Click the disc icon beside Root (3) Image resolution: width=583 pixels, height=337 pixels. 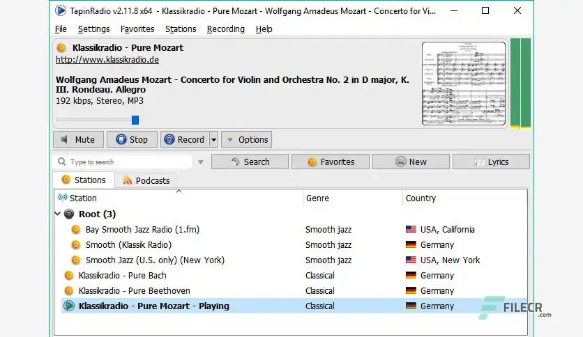pos(69,214)
